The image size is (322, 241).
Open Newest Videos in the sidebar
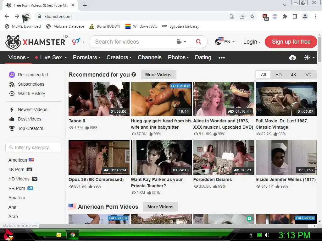[x=28, y=110]
